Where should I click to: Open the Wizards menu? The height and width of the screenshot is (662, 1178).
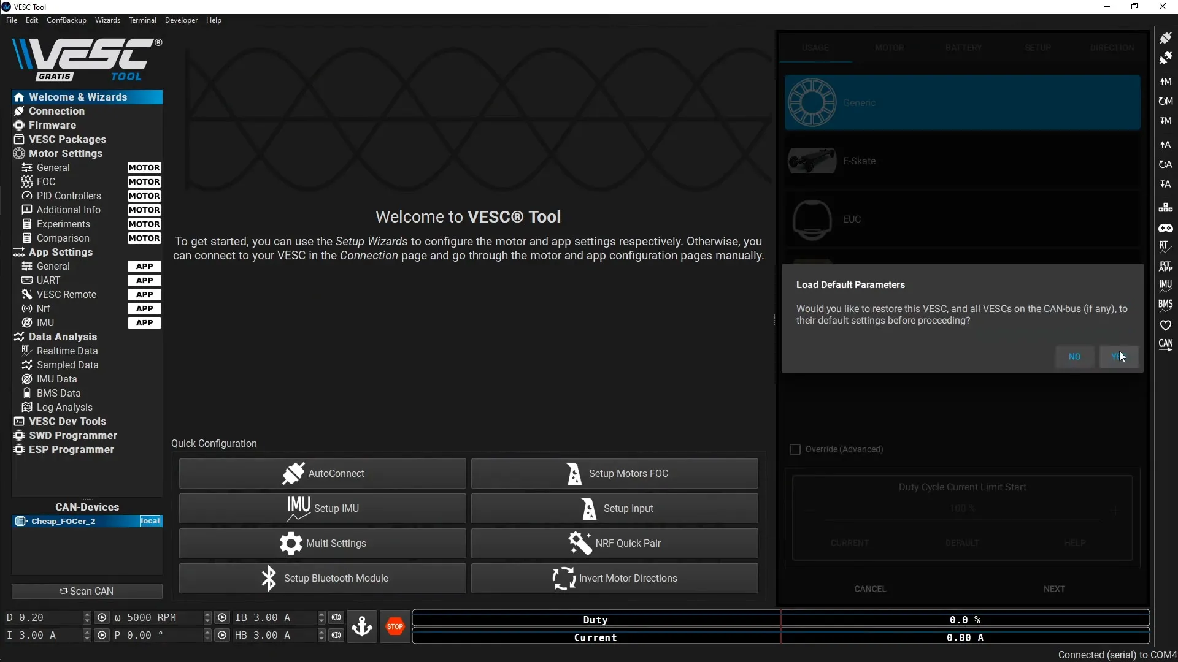click(x=107, y=20)
